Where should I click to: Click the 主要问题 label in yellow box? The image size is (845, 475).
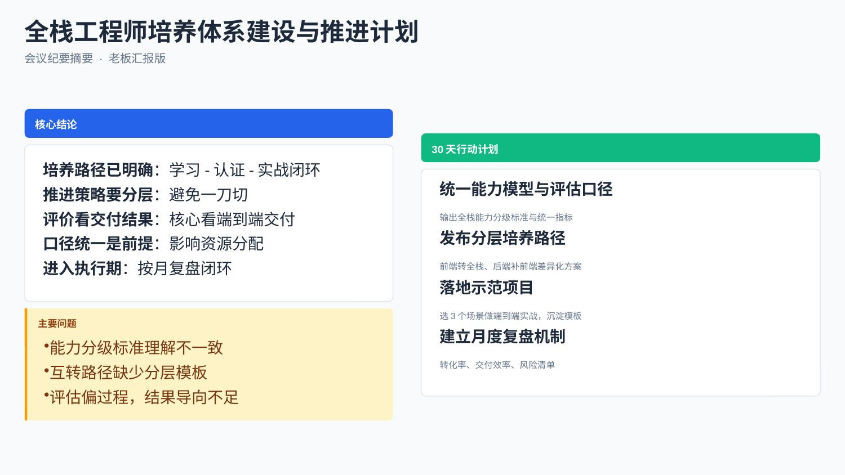(x=57, y=324)
